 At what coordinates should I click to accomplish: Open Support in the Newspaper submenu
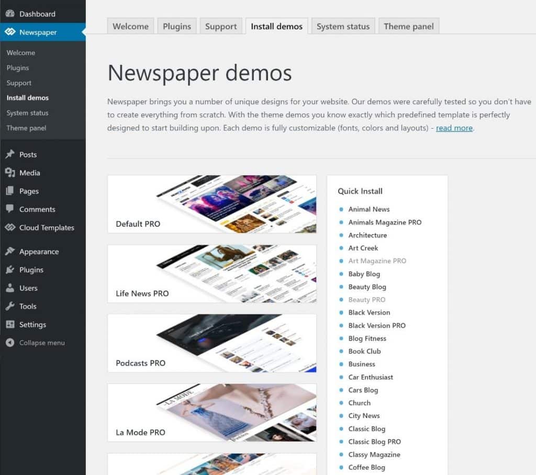coord(19,83)
